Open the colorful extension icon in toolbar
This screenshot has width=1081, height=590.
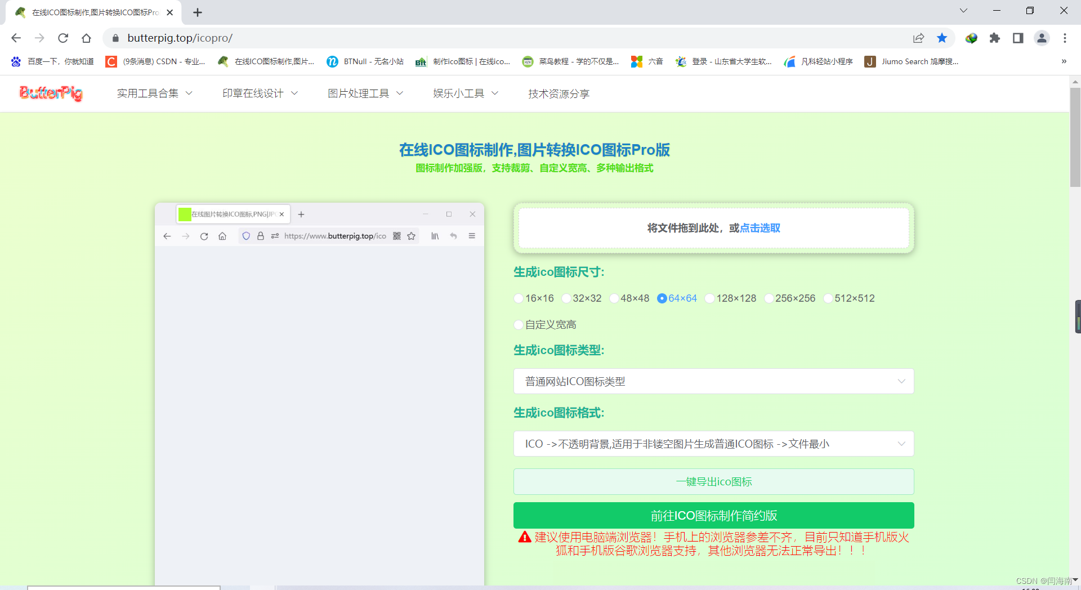tap(971, 38)
